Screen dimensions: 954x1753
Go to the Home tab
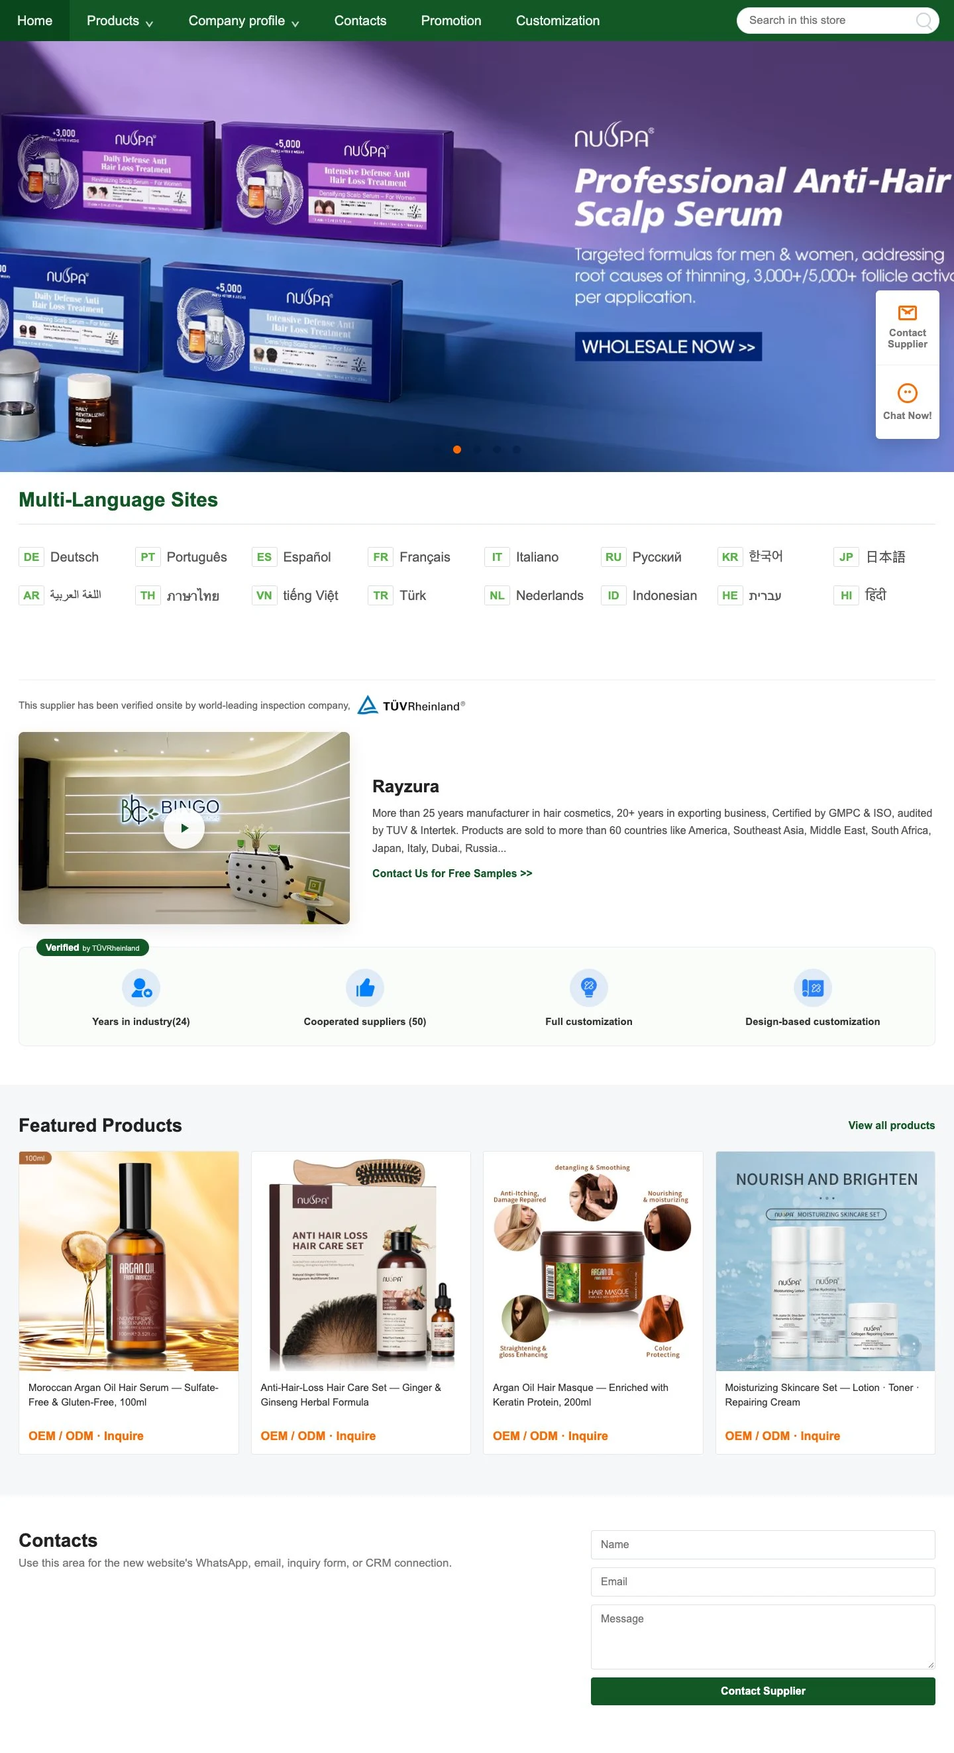point(34,21)
